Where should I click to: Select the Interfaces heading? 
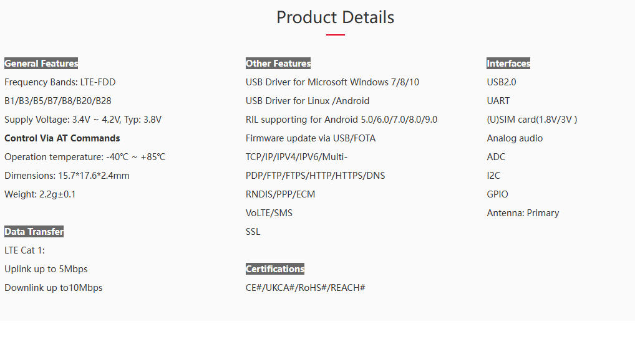pos(508,64)
